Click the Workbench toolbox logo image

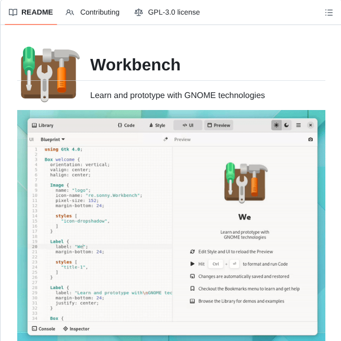pyautogui.click(x=50, y=74)
